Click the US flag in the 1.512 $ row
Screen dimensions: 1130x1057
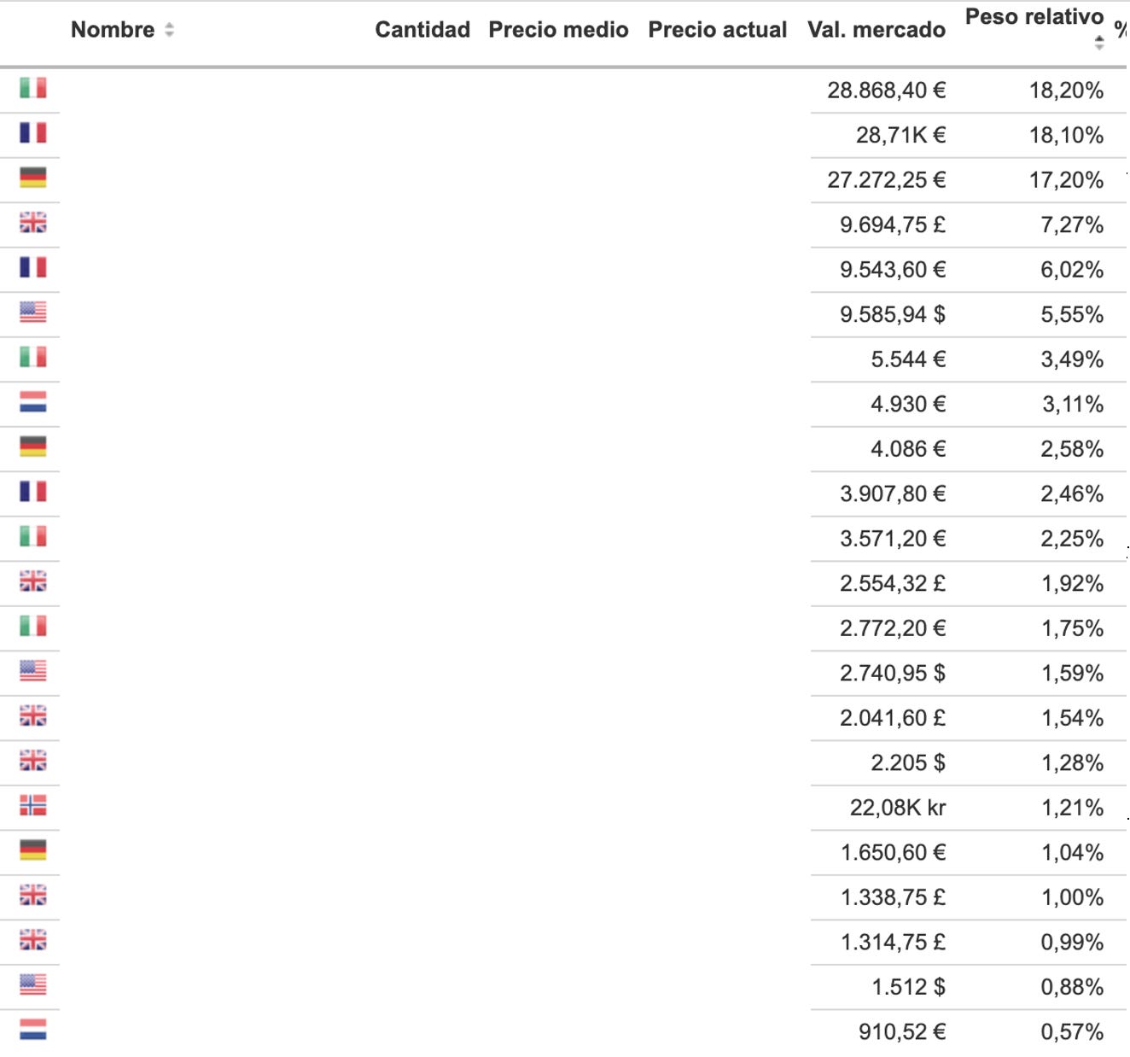pos(33,984)
